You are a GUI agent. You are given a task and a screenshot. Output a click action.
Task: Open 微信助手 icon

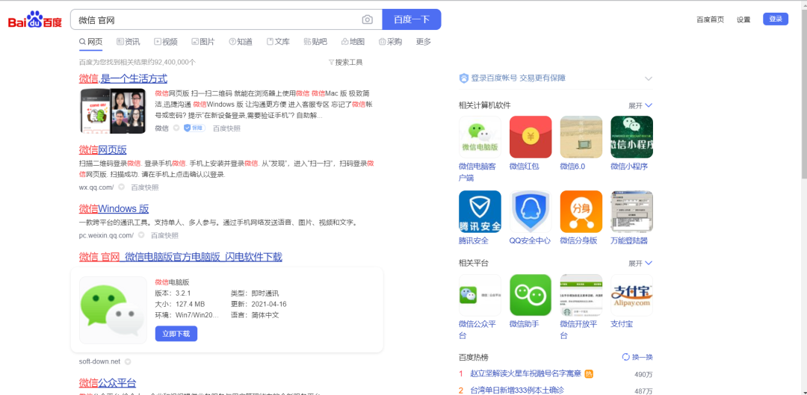pos(530,295)
